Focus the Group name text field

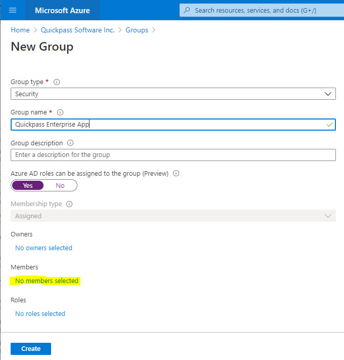[173, 125]
